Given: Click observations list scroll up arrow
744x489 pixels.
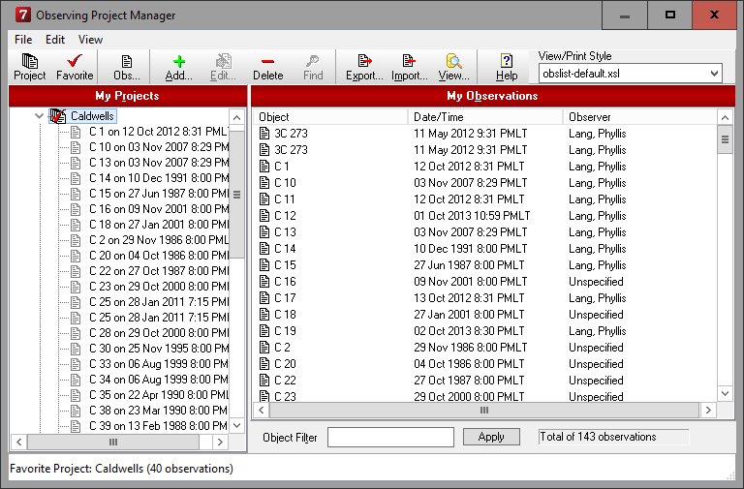Looking at the screenshot, I should pyautogui.click(x=725, y=117).
